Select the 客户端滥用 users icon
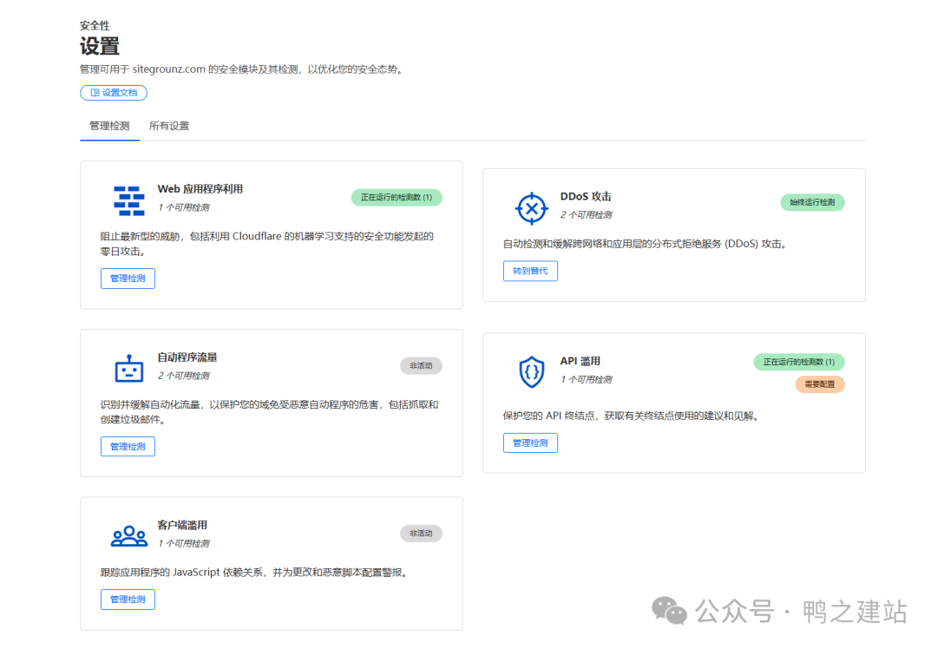 [128, 535]
